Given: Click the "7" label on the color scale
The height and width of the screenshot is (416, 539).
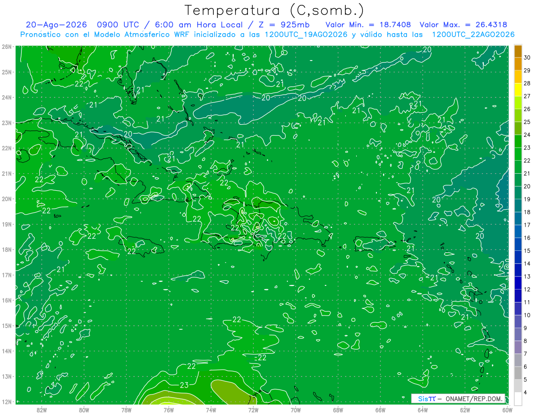Looking at the screenshot, I should click(526, 354).
